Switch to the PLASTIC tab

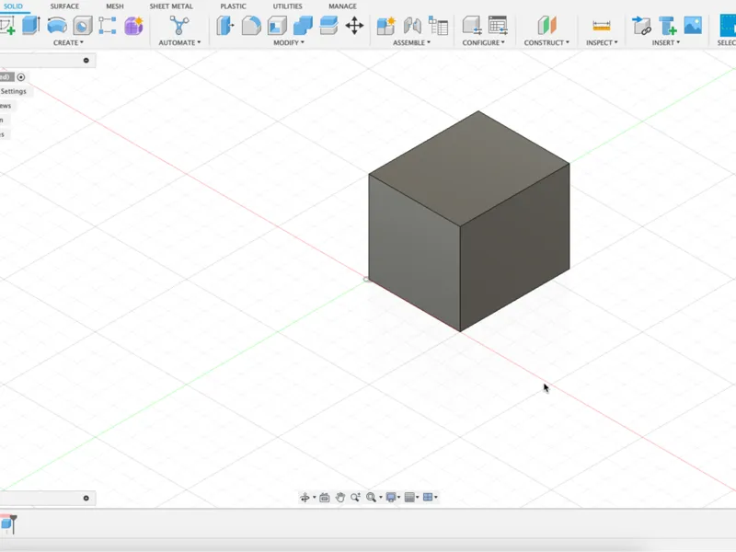pos(234,6)
